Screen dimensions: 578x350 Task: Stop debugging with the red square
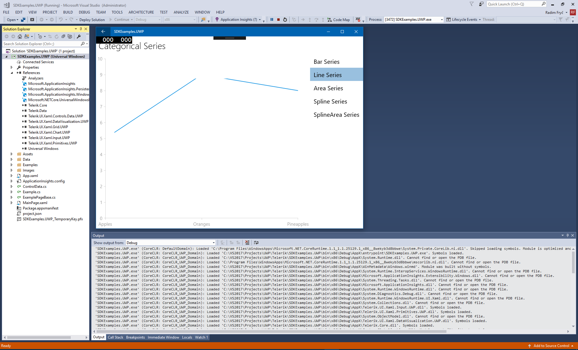pyautogui.click(x=278, y=20)
